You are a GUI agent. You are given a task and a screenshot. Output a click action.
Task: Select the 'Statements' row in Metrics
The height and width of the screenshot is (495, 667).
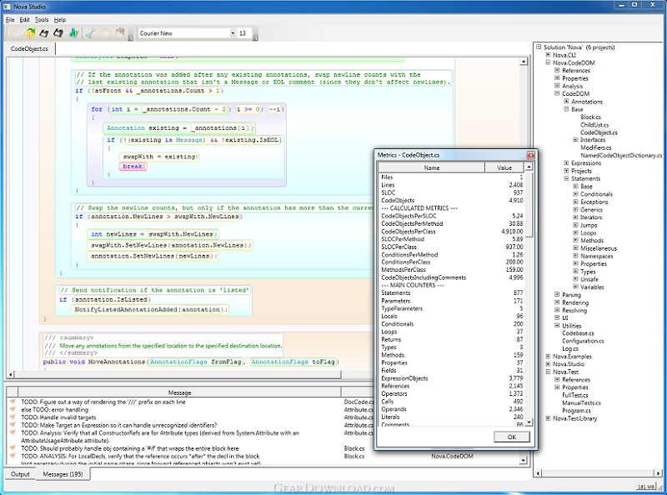[452, 292]
